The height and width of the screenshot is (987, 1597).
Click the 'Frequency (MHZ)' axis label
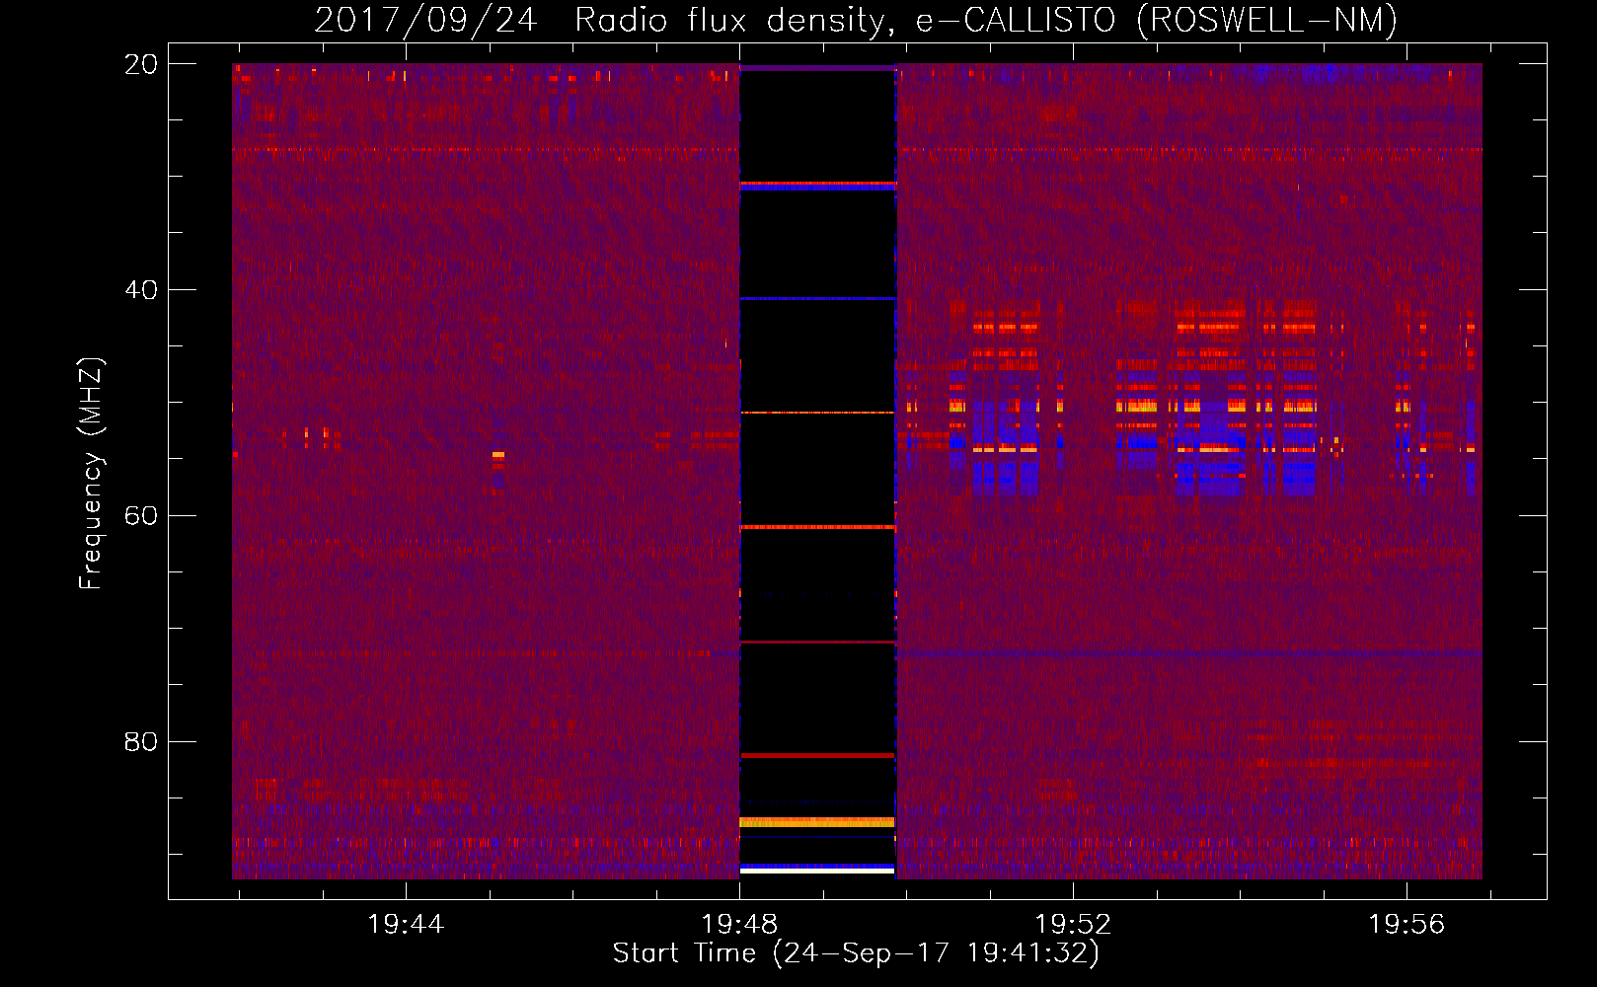(x=91, y=474)
